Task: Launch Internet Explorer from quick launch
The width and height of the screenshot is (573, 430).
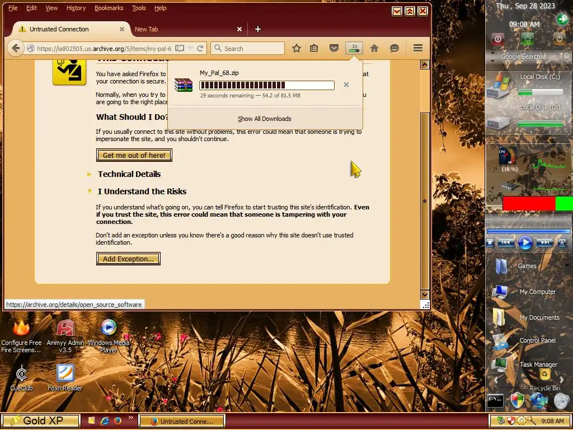Action: (105, 421)
